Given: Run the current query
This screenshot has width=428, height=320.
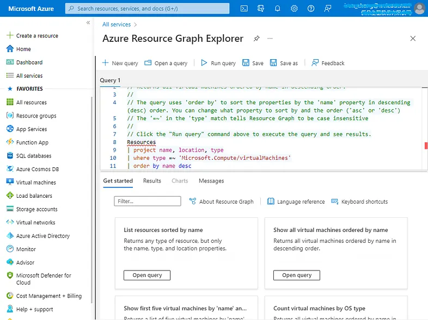Looking at the screenshot, I should (218, 63).
